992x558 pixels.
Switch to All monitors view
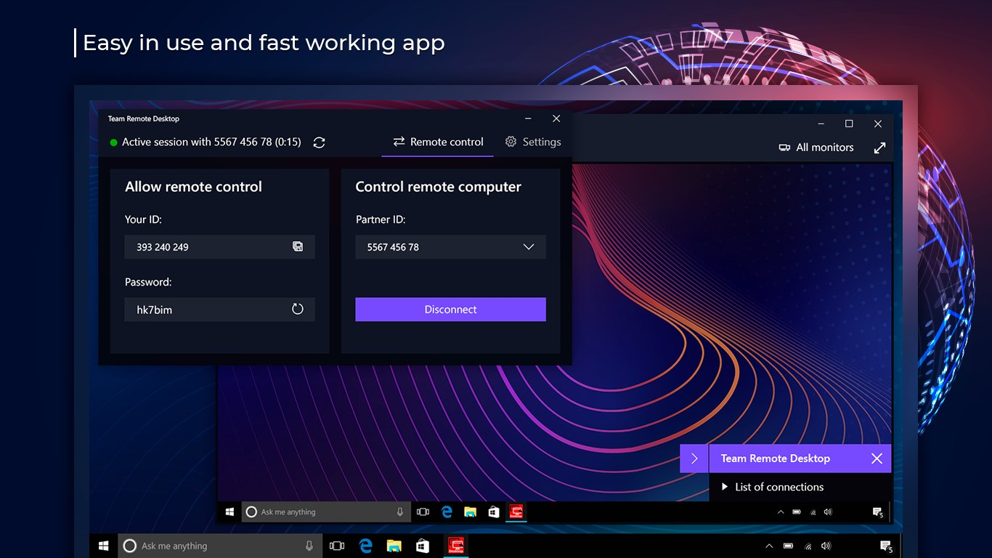click(x=816, y=147)
